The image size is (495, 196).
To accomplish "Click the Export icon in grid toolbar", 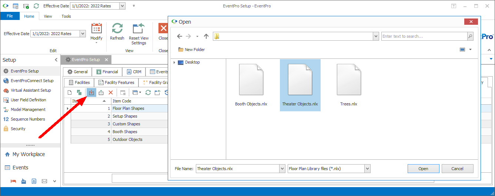I will pyautogui.click(x=101, y=92).
